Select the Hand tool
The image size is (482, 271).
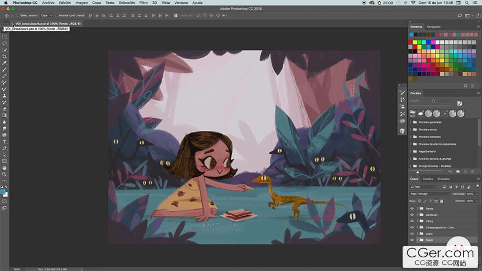[x=4, y=168]
